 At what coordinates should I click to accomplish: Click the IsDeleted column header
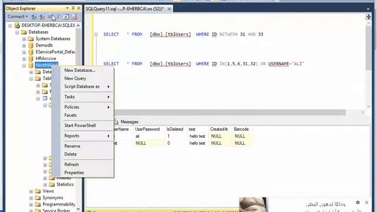coord(175,130)
